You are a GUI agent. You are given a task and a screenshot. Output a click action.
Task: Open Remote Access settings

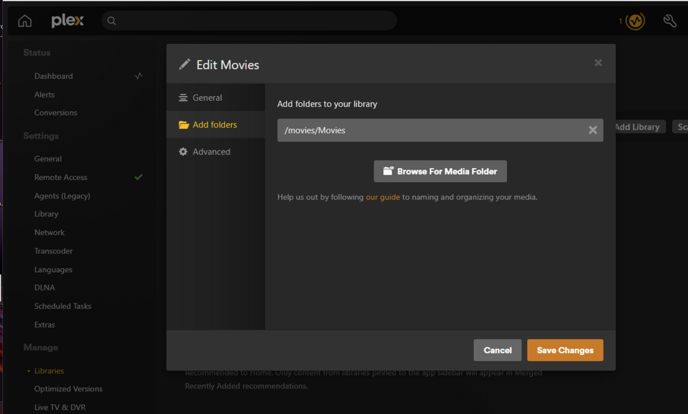click(x=61, y=177)
